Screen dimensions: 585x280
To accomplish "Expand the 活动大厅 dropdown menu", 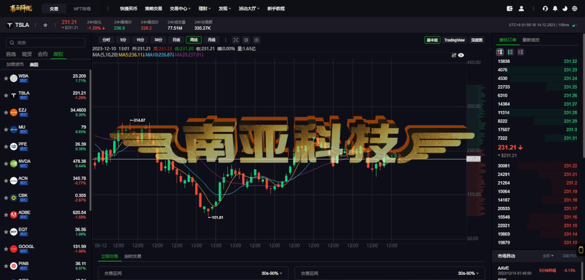I will pos(249,8).
